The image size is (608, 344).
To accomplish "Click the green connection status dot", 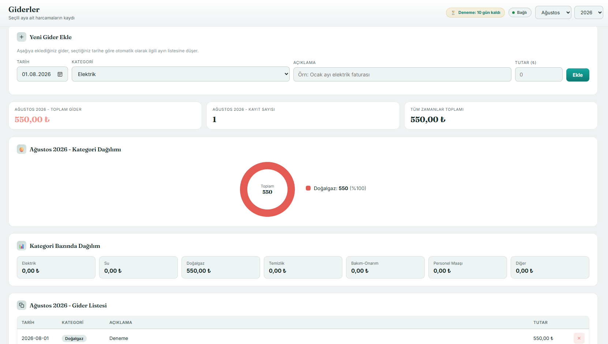I will click(513, 12).
